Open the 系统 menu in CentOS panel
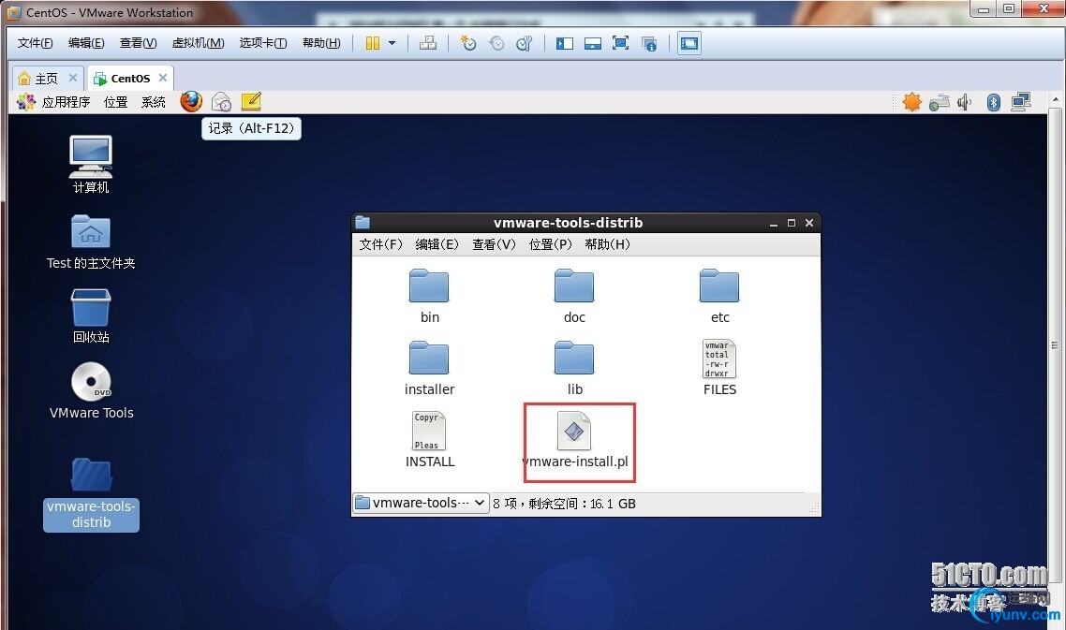 [x=154, y=102]
